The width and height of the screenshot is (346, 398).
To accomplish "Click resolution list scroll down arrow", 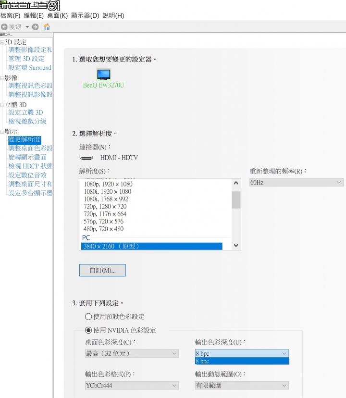I will click(x=236, y=246).
